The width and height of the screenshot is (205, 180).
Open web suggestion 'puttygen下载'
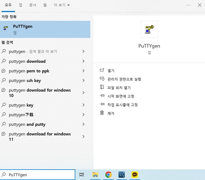[45, 115]
